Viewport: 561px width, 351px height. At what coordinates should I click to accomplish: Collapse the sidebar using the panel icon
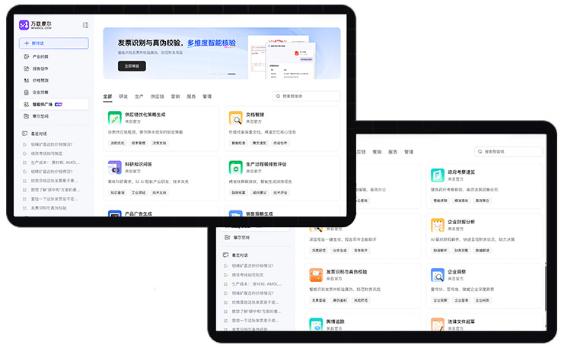pos(85,25)
